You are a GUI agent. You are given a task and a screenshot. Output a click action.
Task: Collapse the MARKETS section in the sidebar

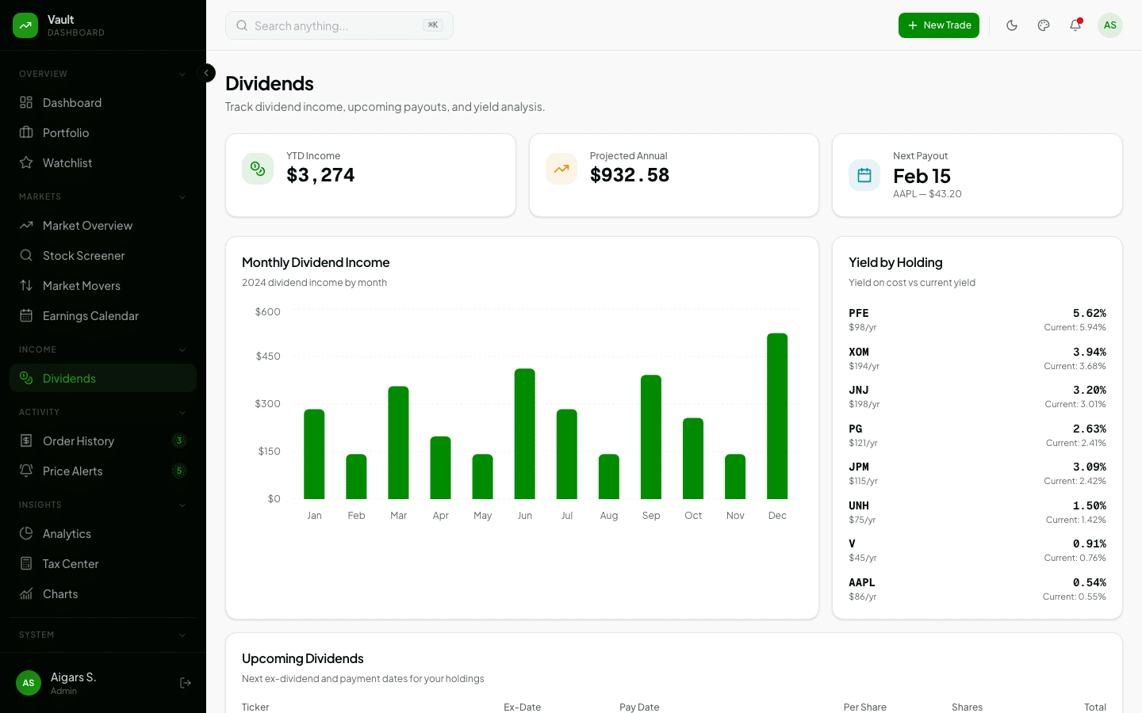point(182,196)
